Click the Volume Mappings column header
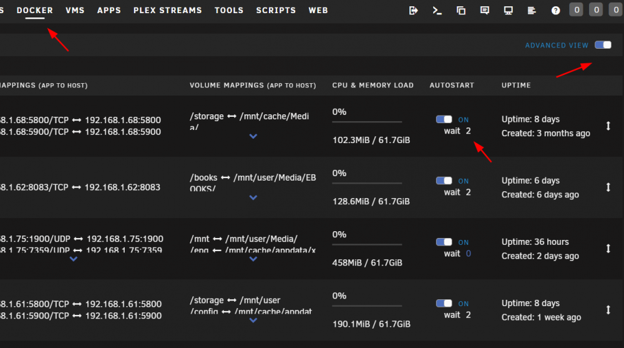The image size is (624, 348). pyautogui.click(x=253, y=86)
